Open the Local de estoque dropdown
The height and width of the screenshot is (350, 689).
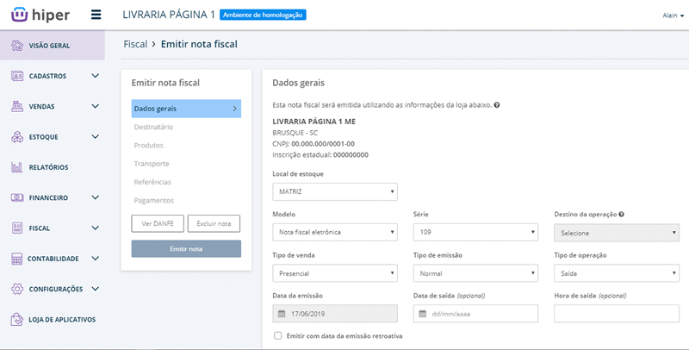[334, 191]
